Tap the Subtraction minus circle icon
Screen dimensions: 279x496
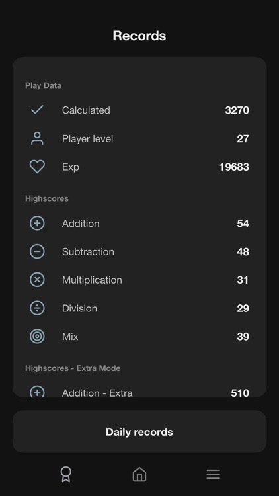tap(37, 251)
